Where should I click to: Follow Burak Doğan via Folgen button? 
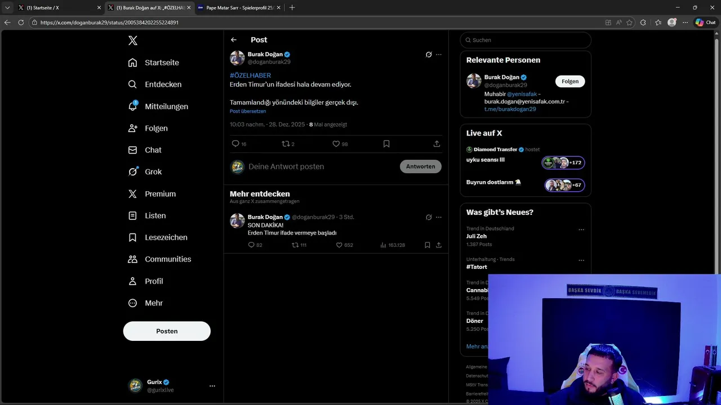(x=570, y=81)
